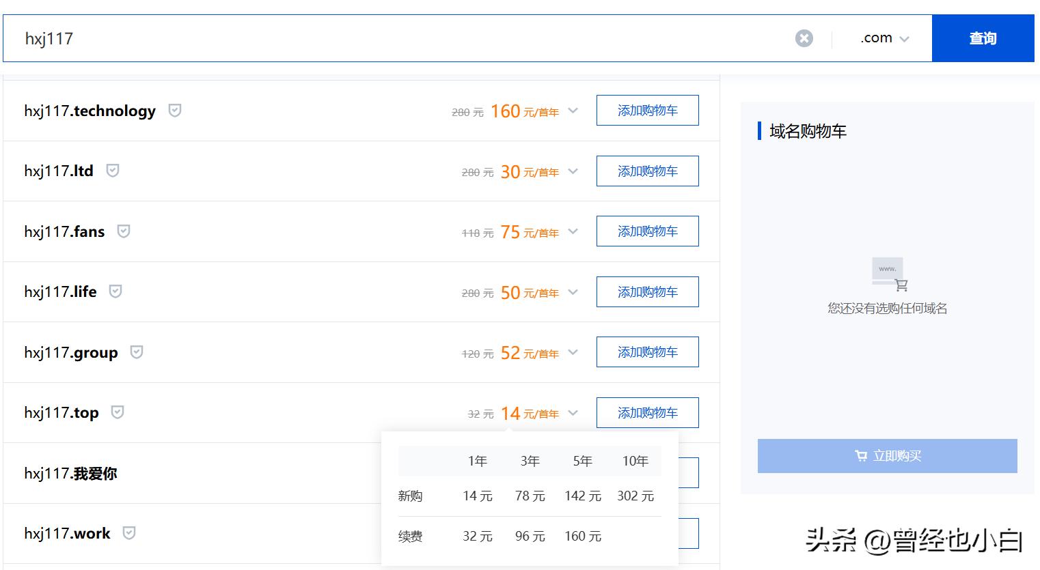Click the 查询 search button
Image resolution: width=1040 pixels, height=570 pixels.
pos(982,38)
